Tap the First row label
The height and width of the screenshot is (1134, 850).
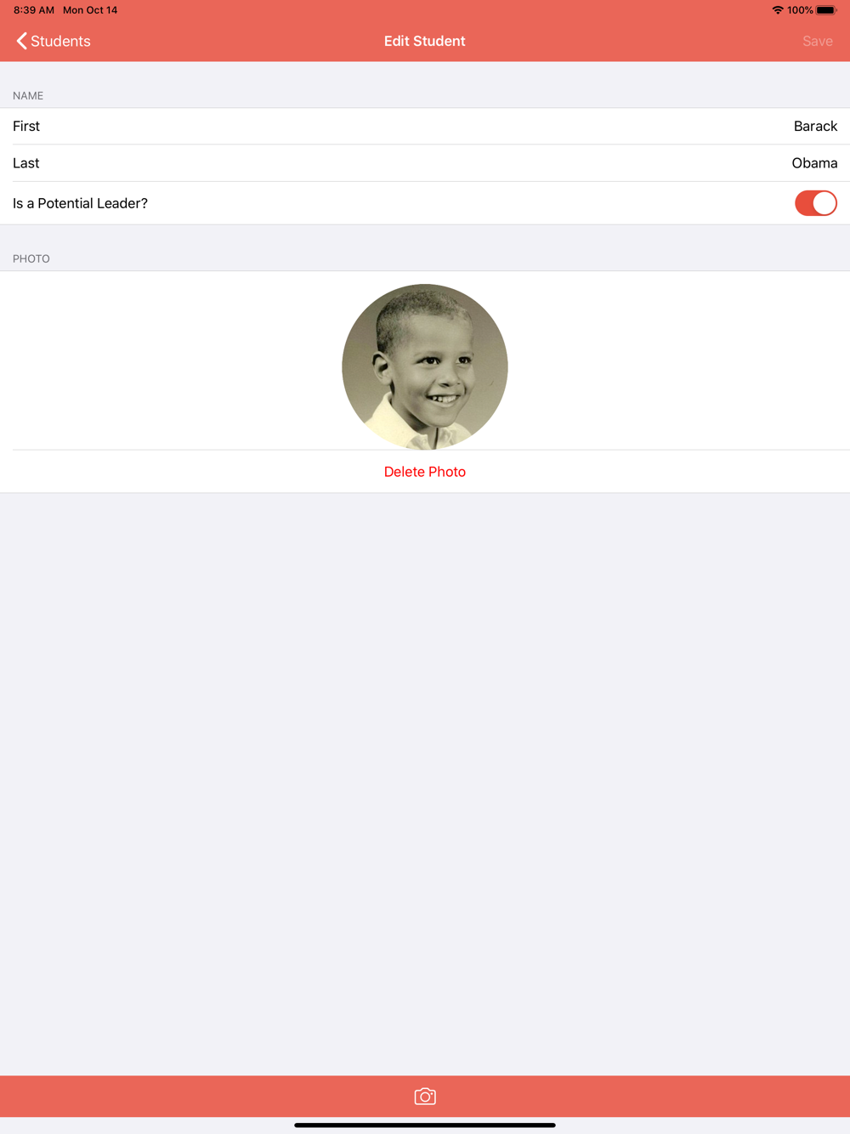26,126
